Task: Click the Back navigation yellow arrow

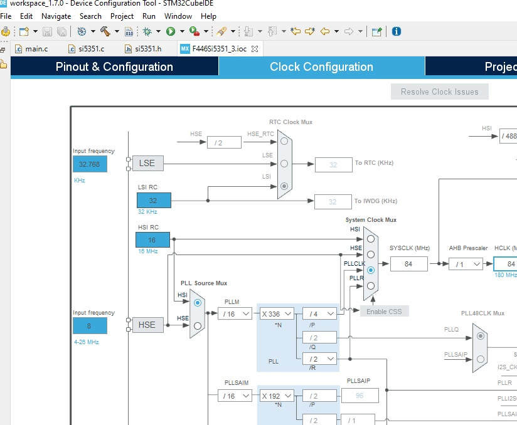Action: 325,31
